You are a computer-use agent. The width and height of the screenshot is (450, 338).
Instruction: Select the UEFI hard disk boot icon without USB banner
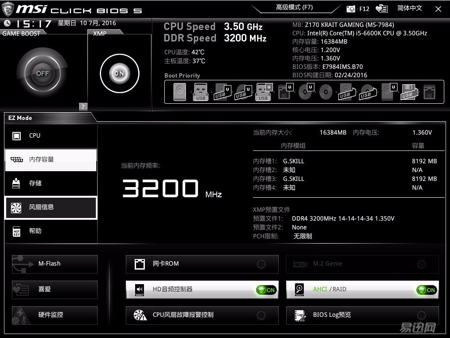(389, 92)
